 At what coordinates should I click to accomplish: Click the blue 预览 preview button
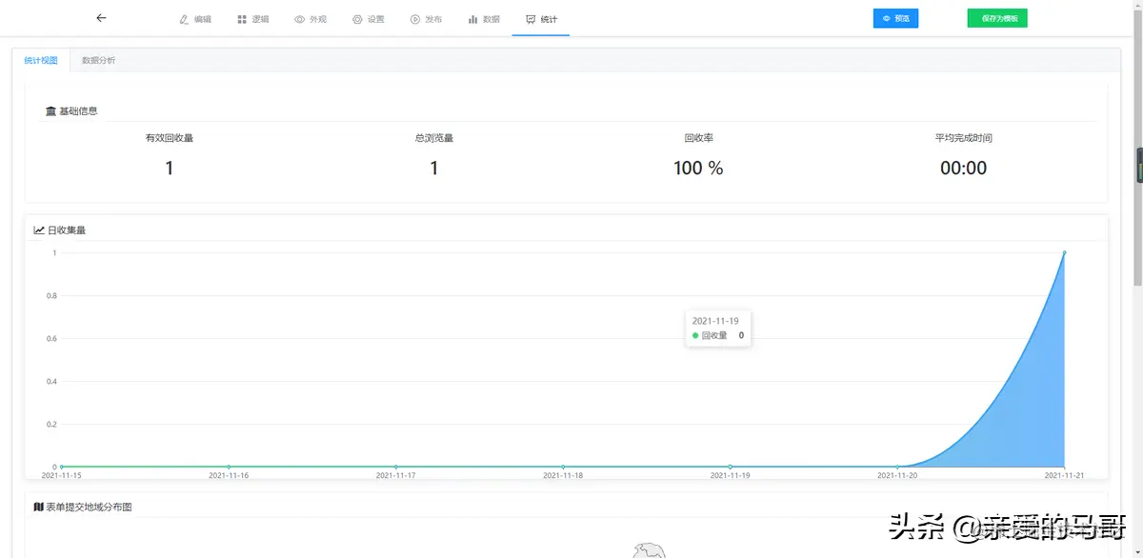click(895, 18)
